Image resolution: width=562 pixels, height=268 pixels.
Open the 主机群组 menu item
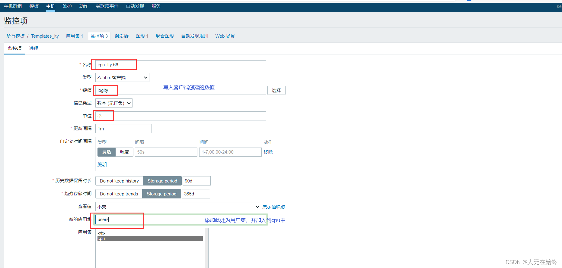13,6
